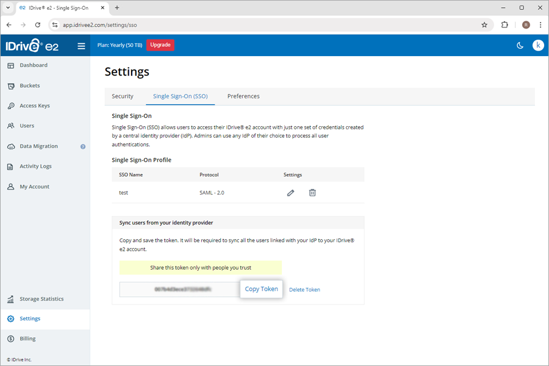Click the address bar URL
The width and height of the screenshot is (549, 366).
pos(100,25)
